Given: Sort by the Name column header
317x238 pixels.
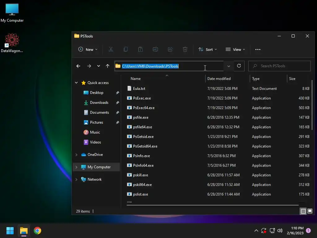Looking at the screenshot, I should (136, 79).
